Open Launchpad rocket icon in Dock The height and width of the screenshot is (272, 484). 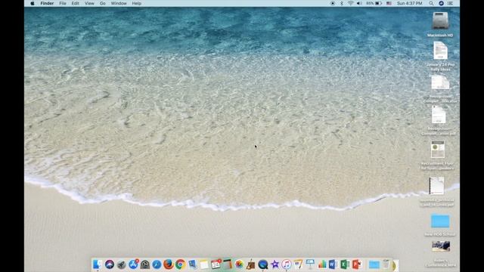click(121, 264)
